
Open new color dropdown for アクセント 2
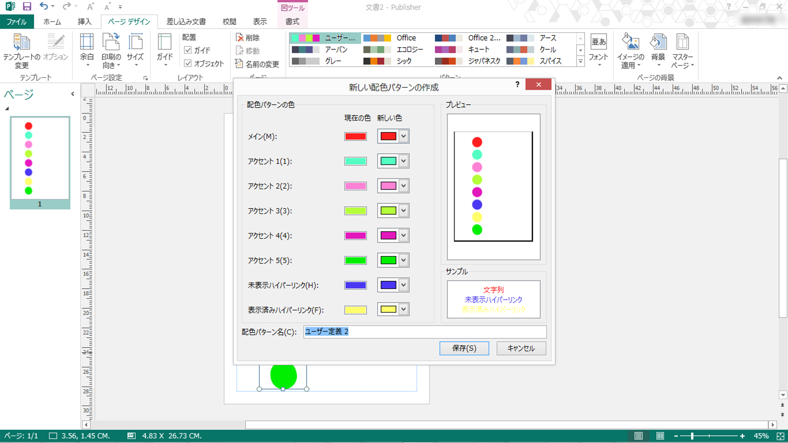tap(404, 186)
